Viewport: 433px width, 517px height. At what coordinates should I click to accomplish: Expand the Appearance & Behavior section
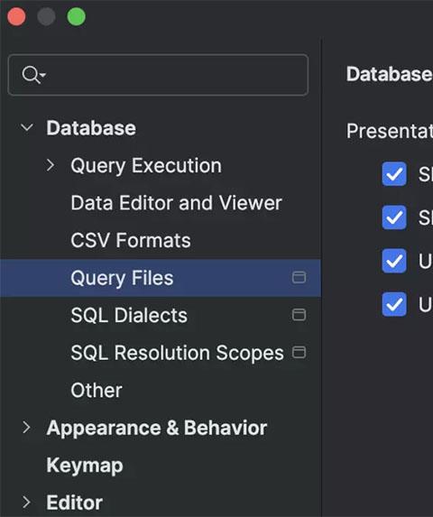click(26, 428)
